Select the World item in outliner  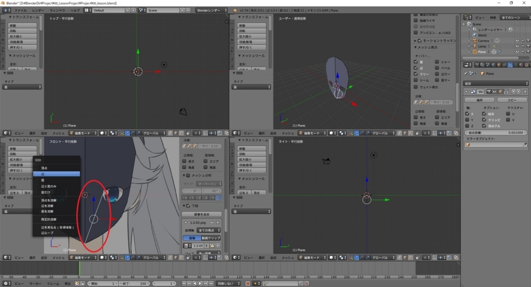click(482, 35)
